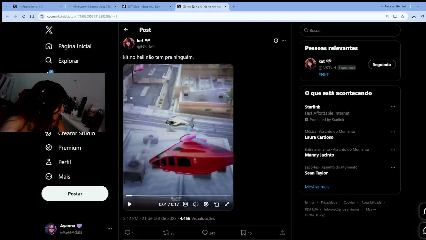Open the Starlink promoted item

313,107
